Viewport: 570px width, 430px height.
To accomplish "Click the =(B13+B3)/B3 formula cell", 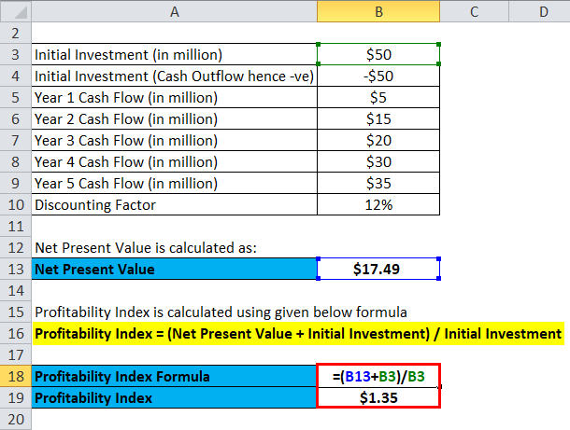I will 378,376.
